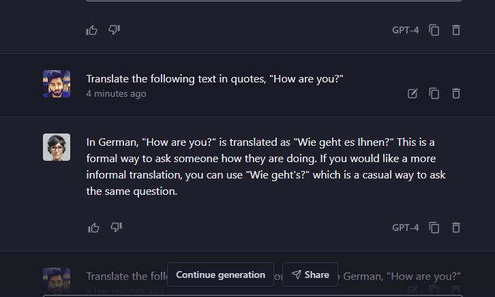Viewport: 495px width, 297px height.
Task: Delete the German translation response
Action: pyautogui.click(x=456, y=228)
